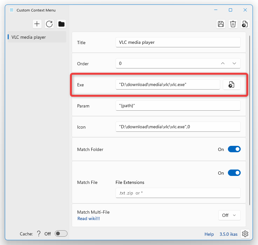Click the refresh menu list icon
This screenshot has width=258, height=245.
pos(49,24)
